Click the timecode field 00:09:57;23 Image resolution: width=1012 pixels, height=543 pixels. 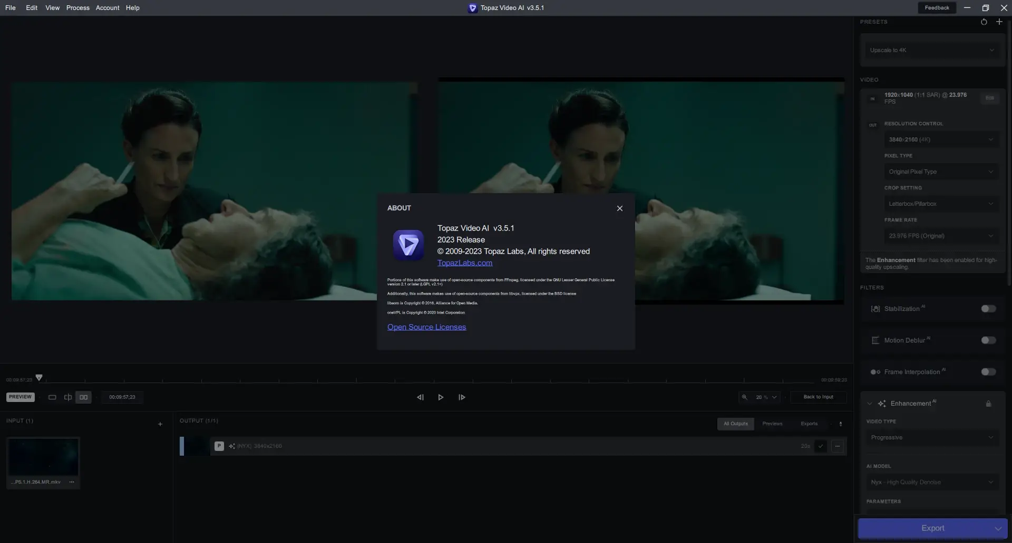122,397
